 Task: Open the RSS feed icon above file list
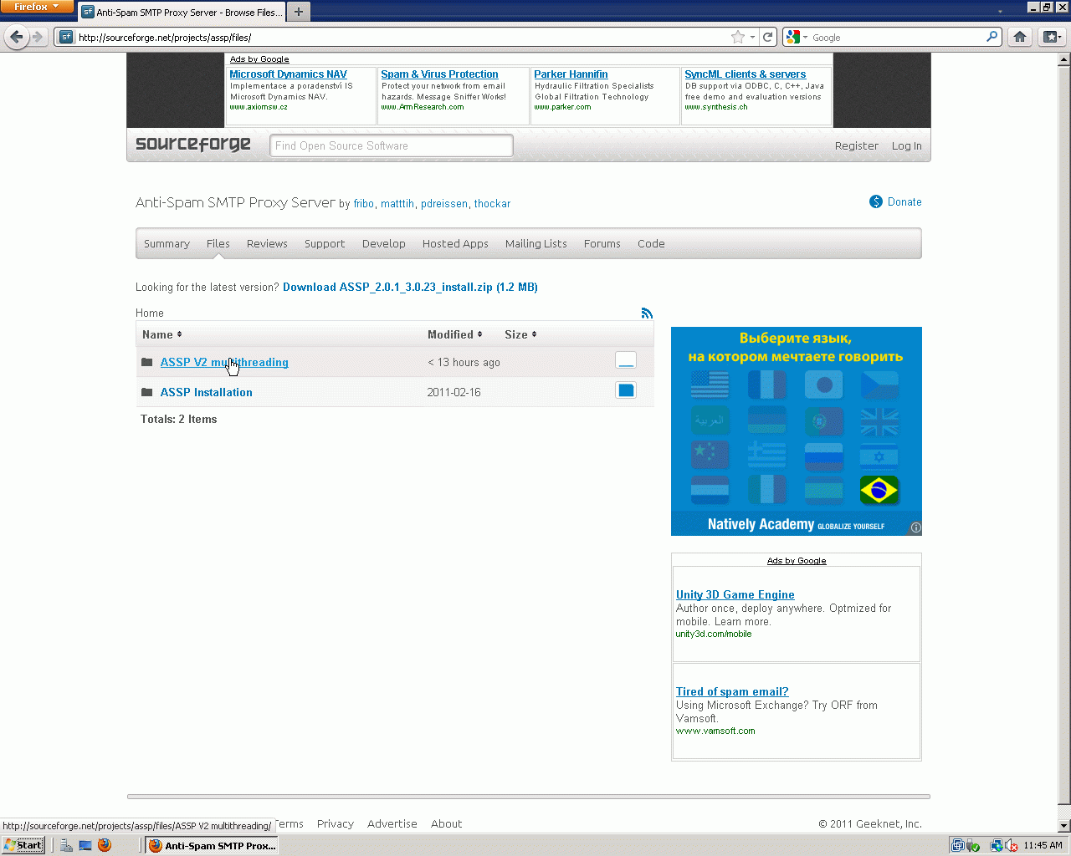coord(647,313)
